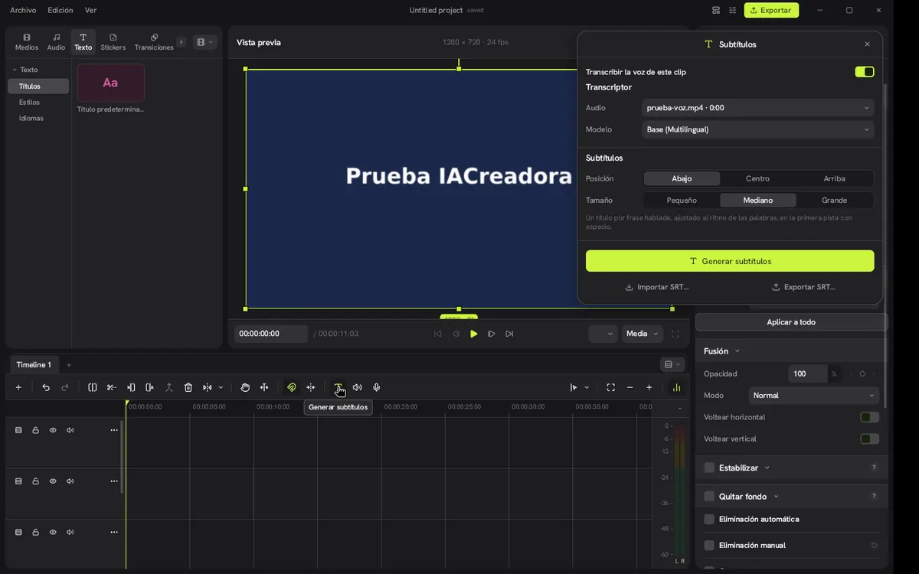Zoom in timeline with plus icon
Screen dimensions: 919x574
(649, 387)
